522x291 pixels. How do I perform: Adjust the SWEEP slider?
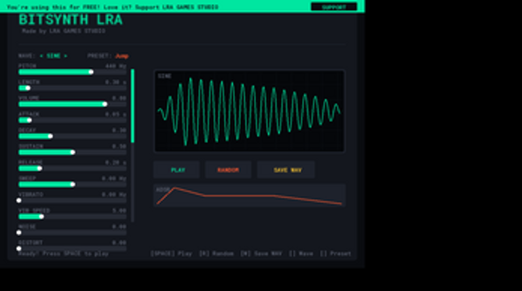click(x=73, y=185)
